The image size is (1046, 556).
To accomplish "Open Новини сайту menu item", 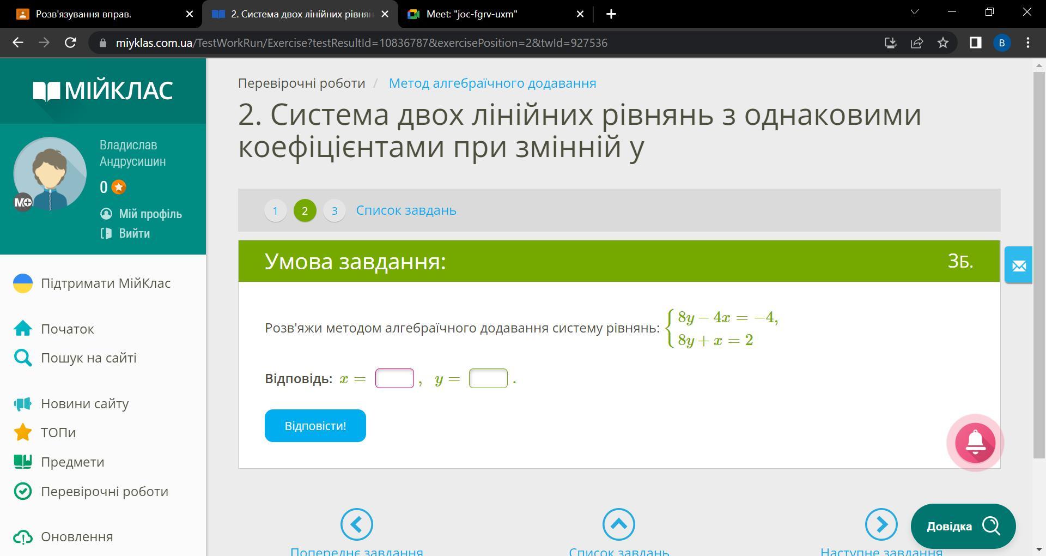I will (85, 404).
